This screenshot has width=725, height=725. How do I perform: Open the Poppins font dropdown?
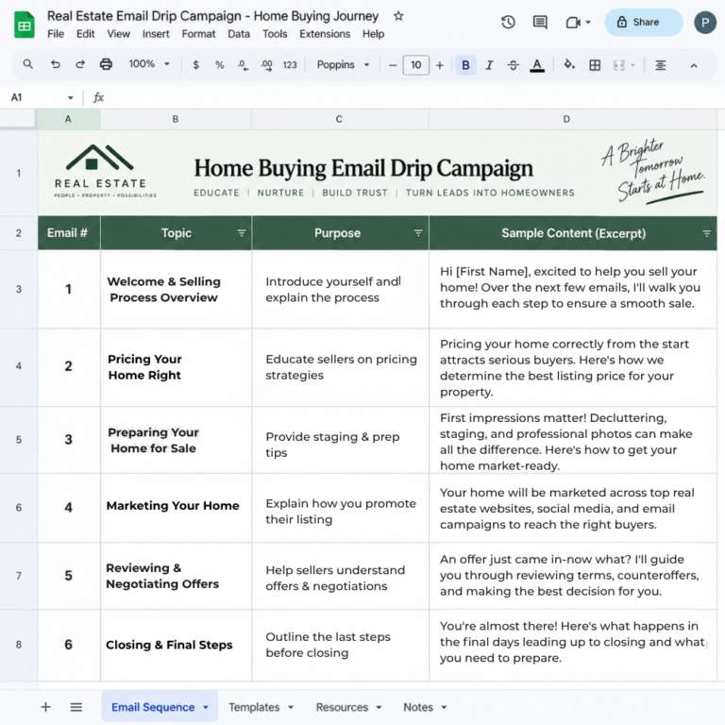(343, 65)
